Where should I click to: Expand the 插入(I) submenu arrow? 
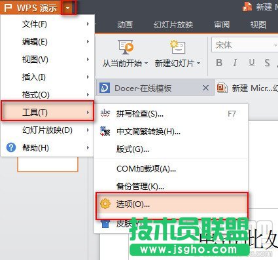click(x=88, y=77)
